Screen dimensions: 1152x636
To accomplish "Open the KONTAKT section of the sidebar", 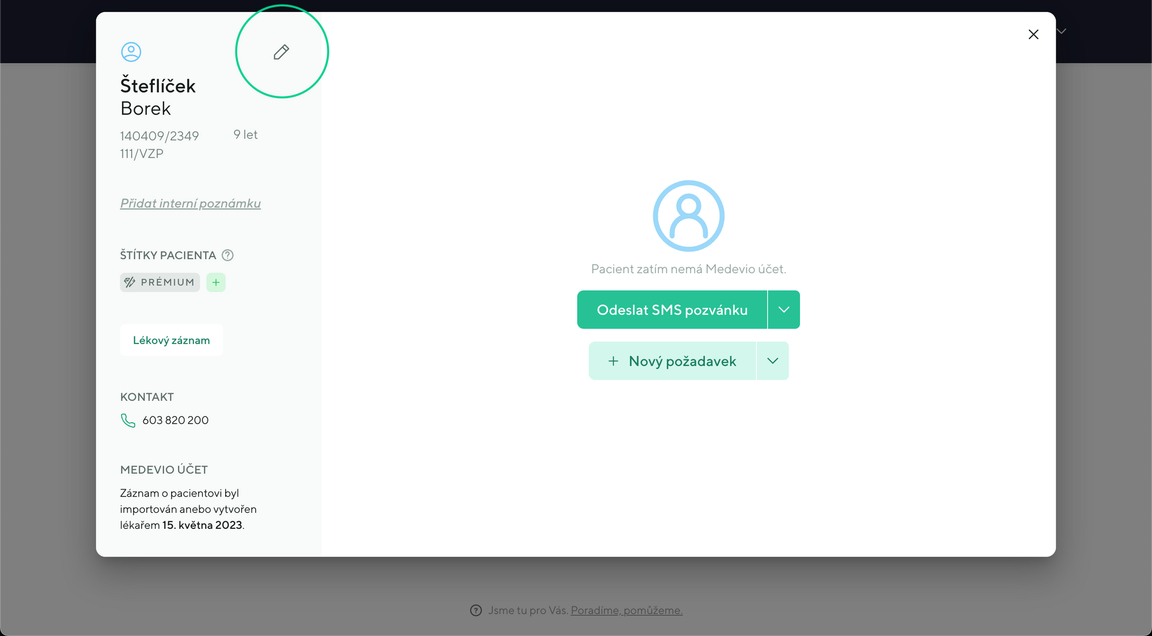I will coord(146,397).
